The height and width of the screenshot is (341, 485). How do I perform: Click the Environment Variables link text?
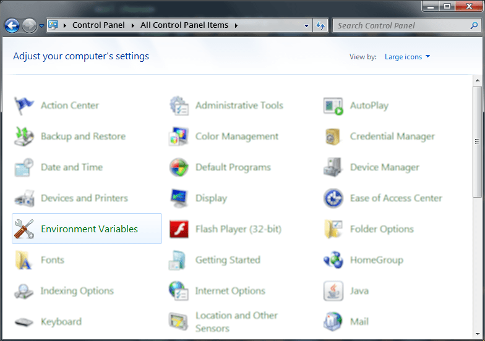pos(89,229)
